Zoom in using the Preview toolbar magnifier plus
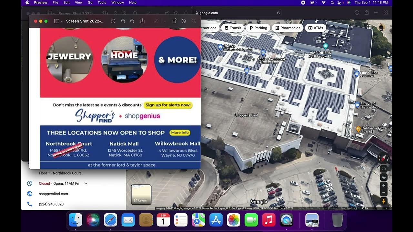Screen dimensions: 413x232 (132, 21)
